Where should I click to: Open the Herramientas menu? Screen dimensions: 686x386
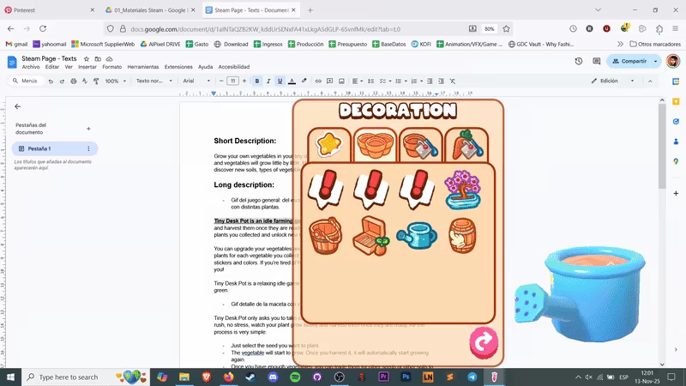(143, 67)
